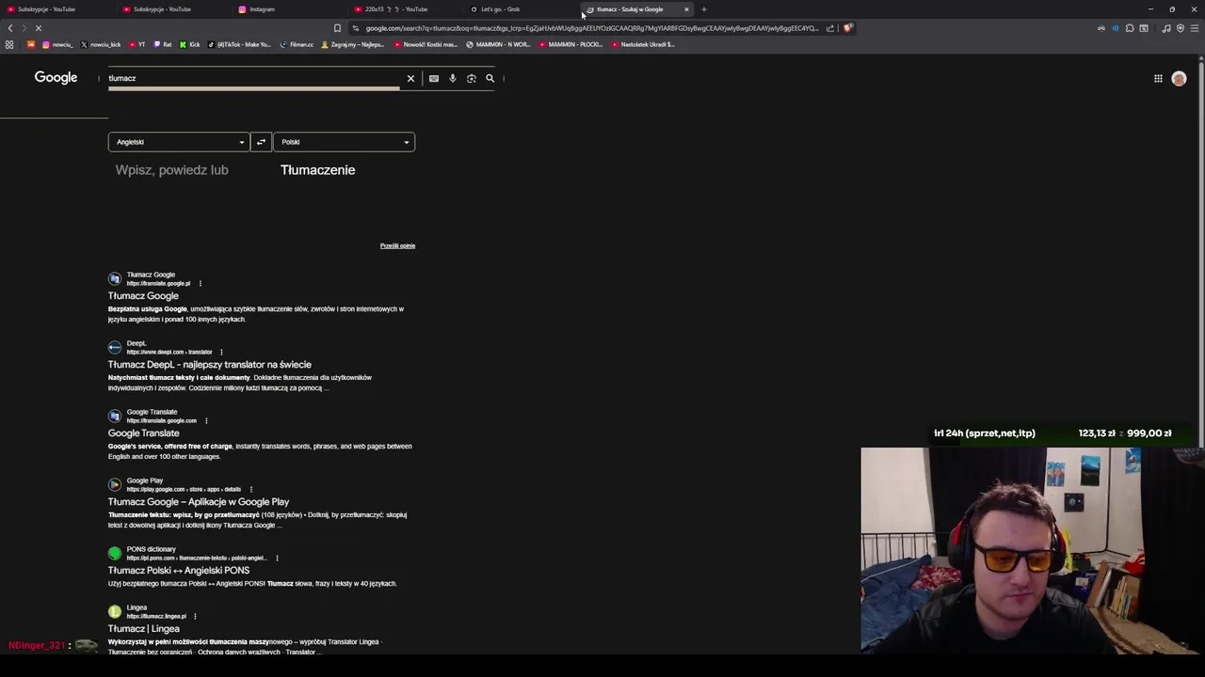The height and width of the screenshot is (677, 1205).
Task: Open the Google Translate result link
Action: [x=143, y=433]
